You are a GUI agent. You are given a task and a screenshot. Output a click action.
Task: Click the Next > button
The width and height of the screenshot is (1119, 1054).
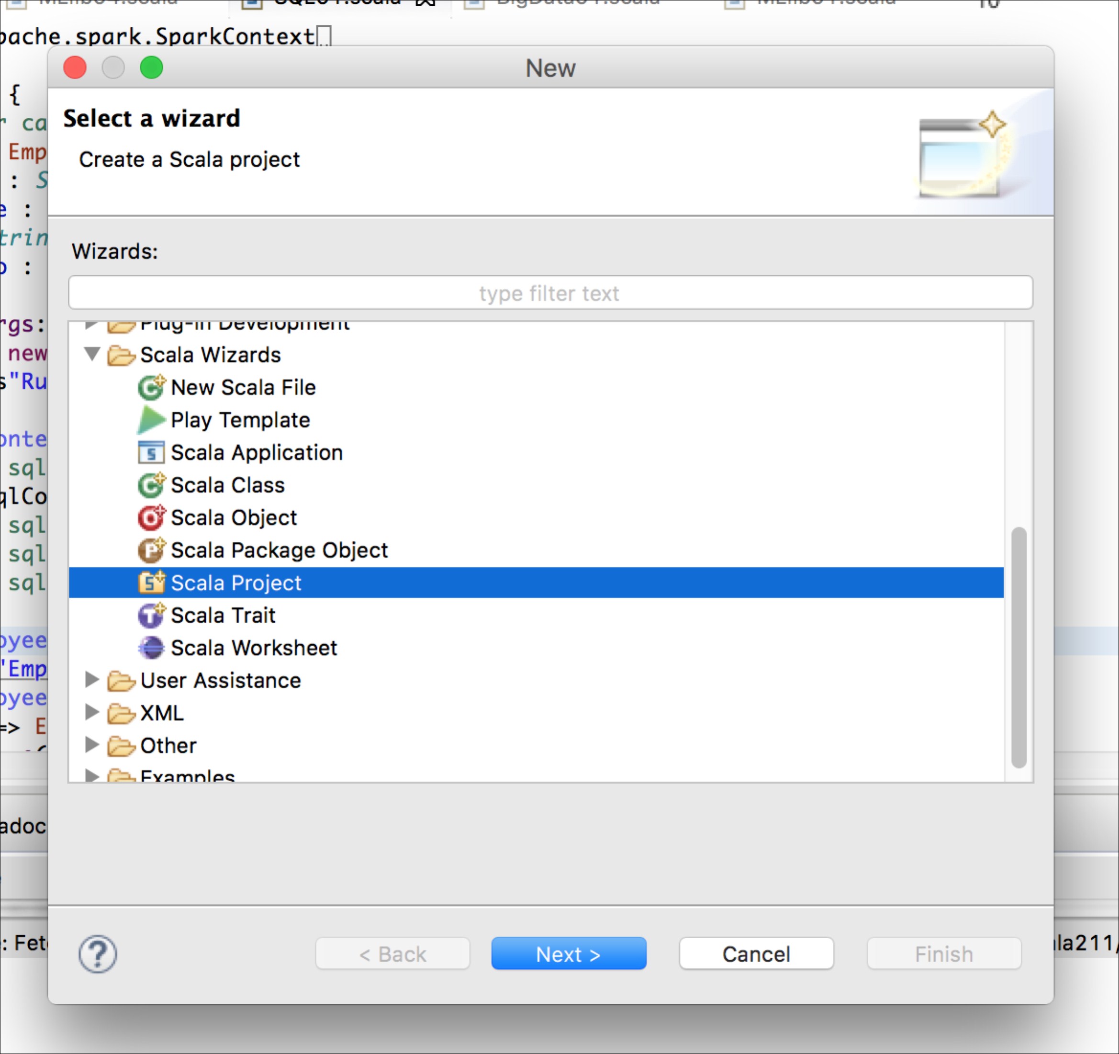click(x=569, y=954)
